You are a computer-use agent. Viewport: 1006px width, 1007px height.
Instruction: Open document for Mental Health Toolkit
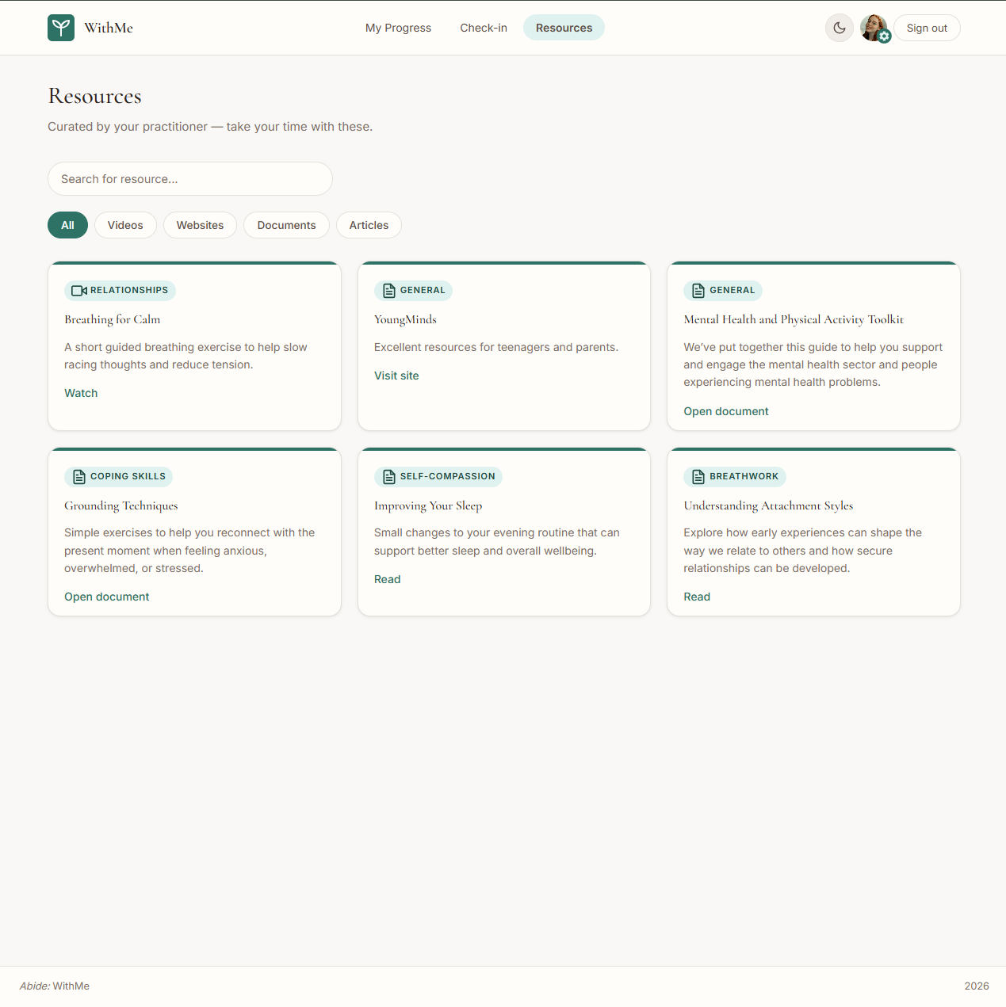click(726, 411)
